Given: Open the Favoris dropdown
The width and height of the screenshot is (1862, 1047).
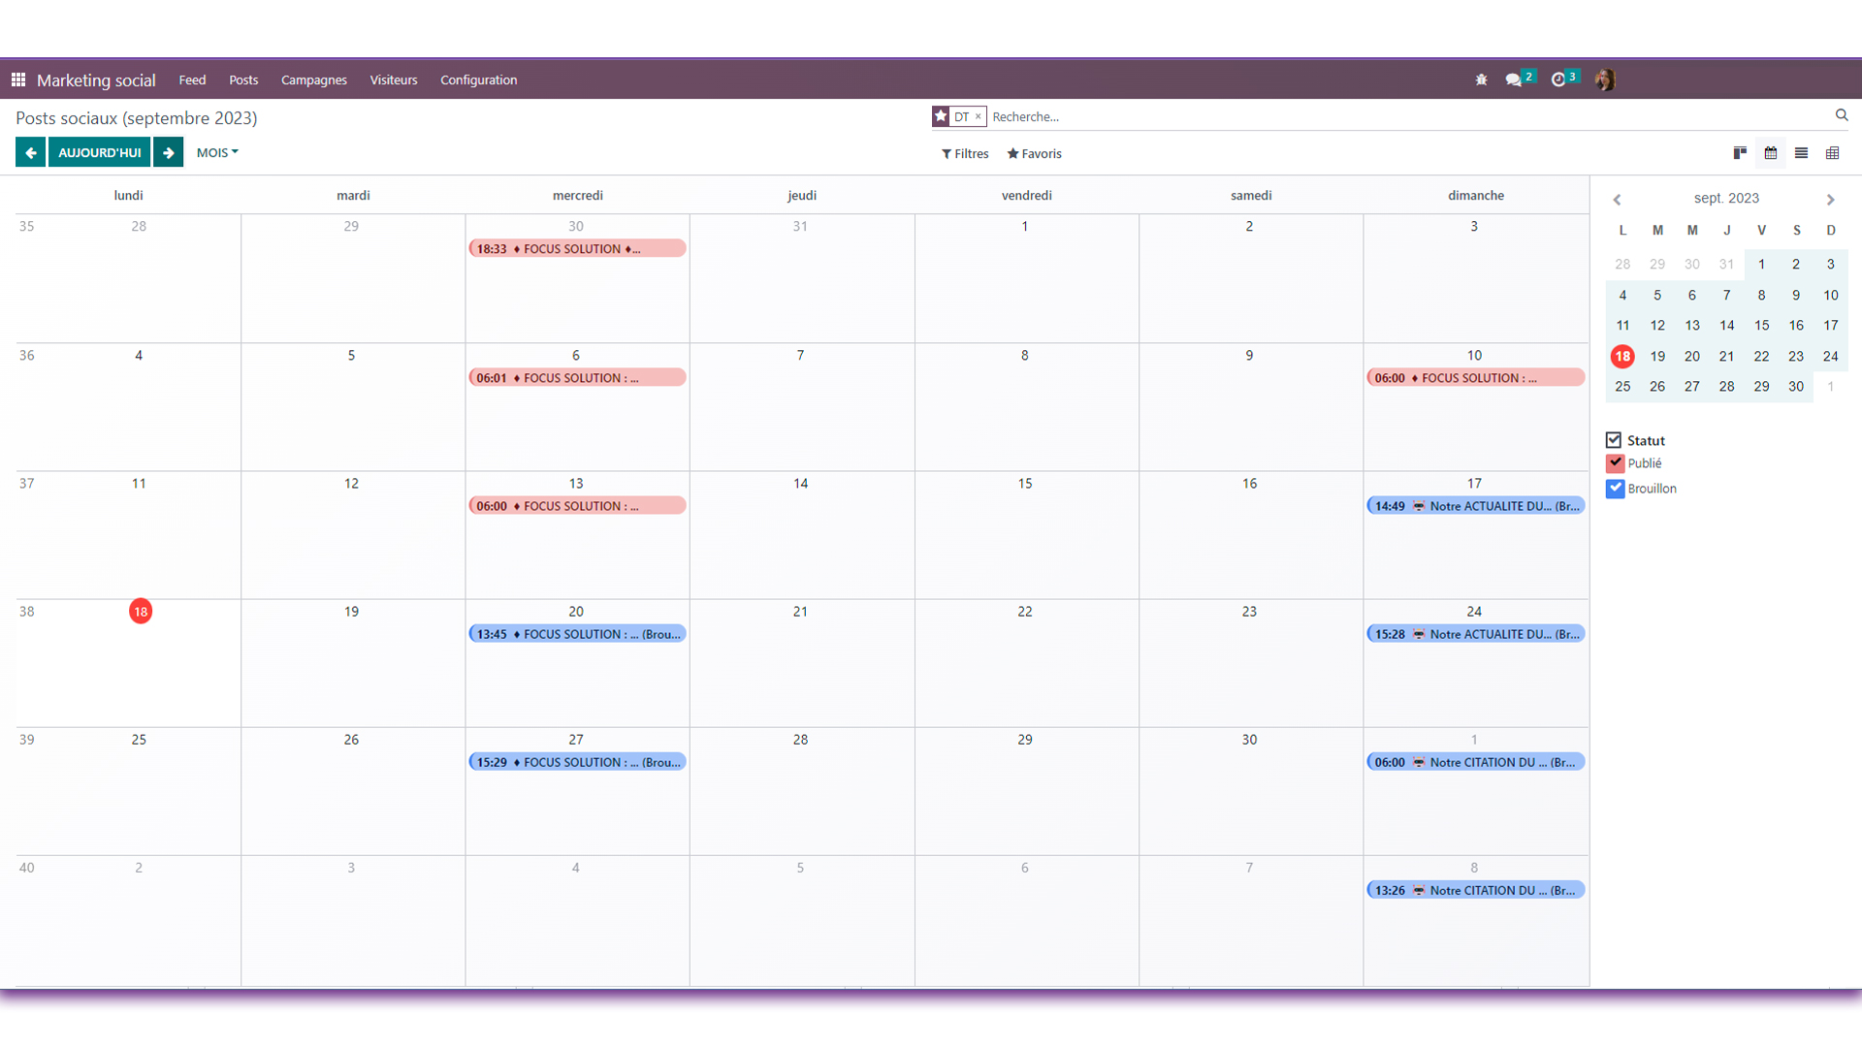Looking at the screenshot, I should [1034, 153].
